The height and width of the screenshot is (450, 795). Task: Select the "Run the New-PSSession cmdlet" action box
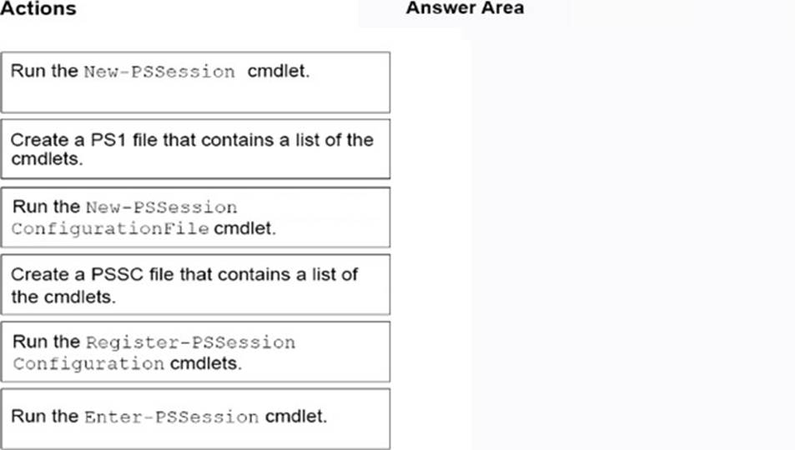click(x=195, y=82)
